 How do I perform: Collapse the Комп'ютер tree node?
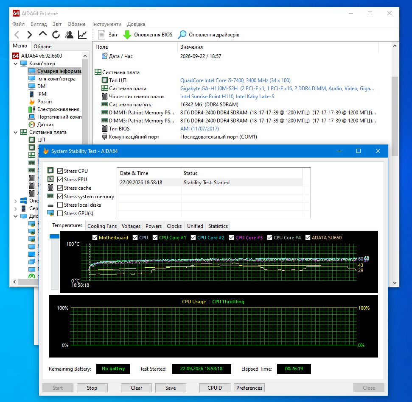coord(16,64)
